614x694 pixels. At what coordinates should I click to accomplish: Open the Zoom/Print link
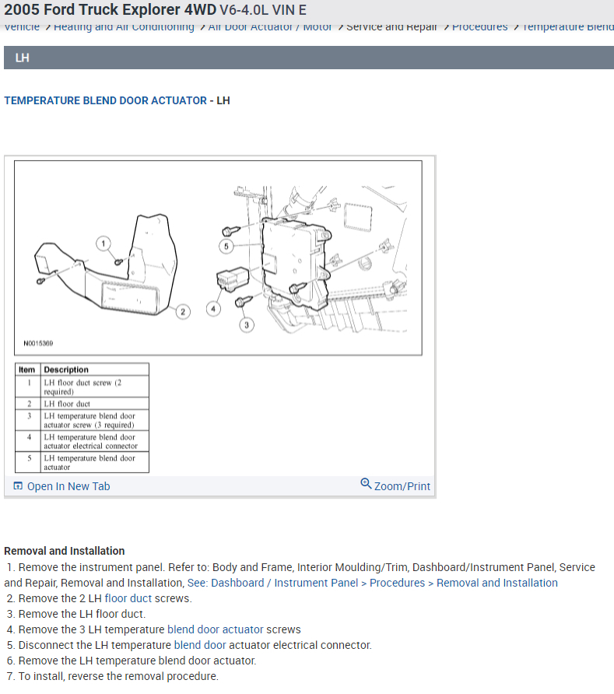pyautogui.click(x=402, y=486)
